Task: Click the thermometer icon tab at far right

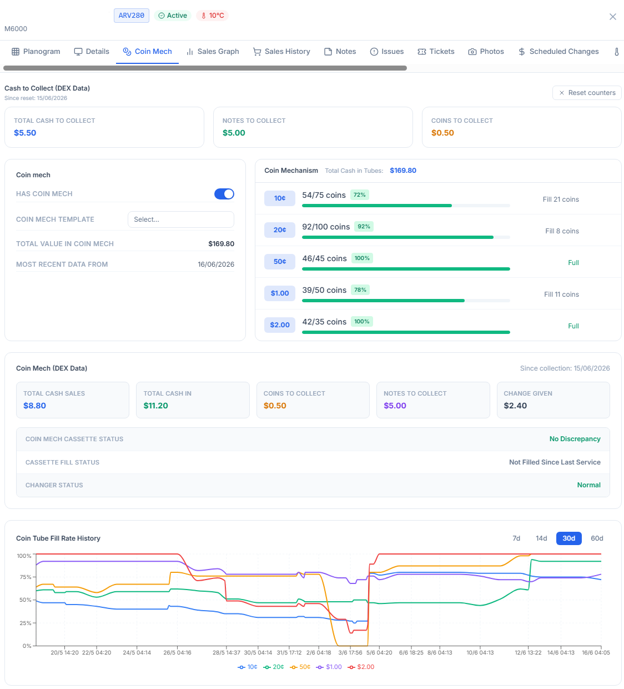Action: point(616,52)
